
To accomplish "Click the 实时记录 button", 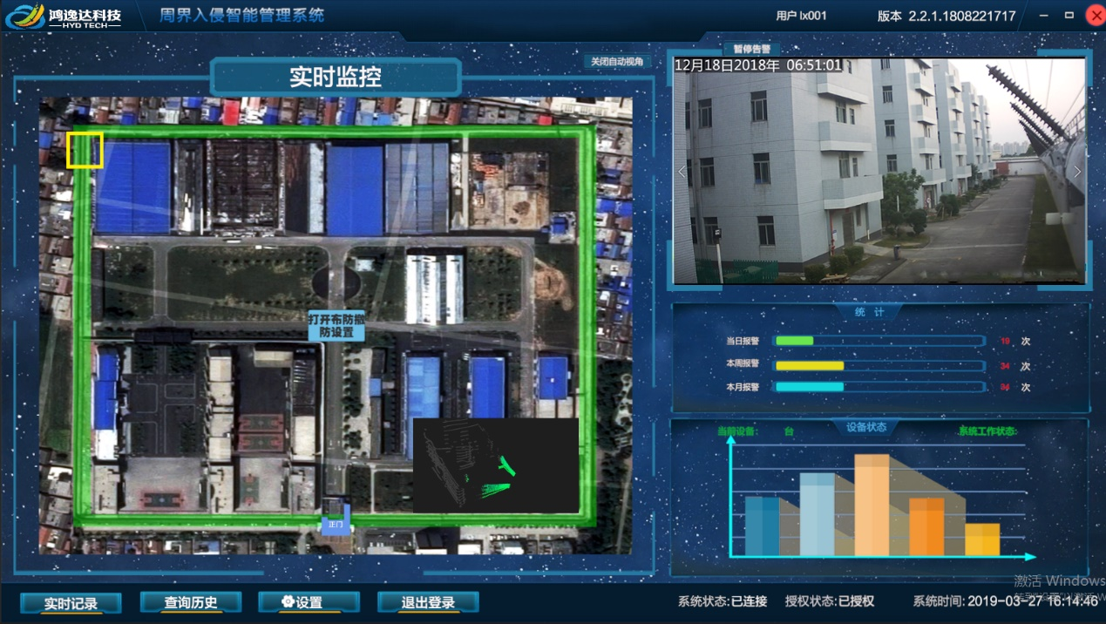I will pyautogui.click(x=70, y=602).
